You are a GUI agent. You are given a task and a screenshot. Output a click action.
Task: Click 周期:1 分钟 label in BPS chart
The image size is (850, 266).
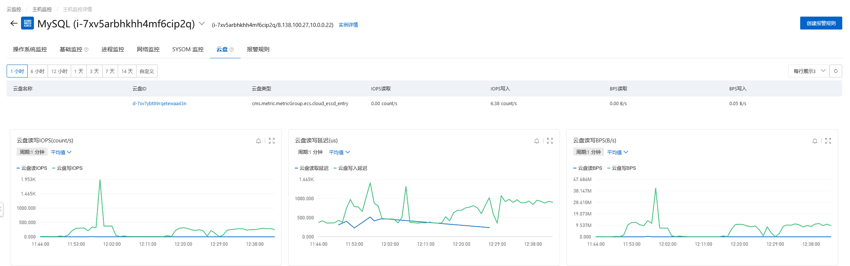pyautogui.click(x=588, y=152)
